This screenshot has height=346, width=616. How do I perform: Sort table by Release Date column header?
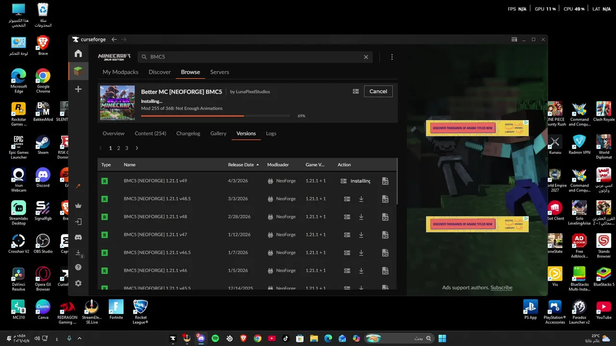coord(243,164)
